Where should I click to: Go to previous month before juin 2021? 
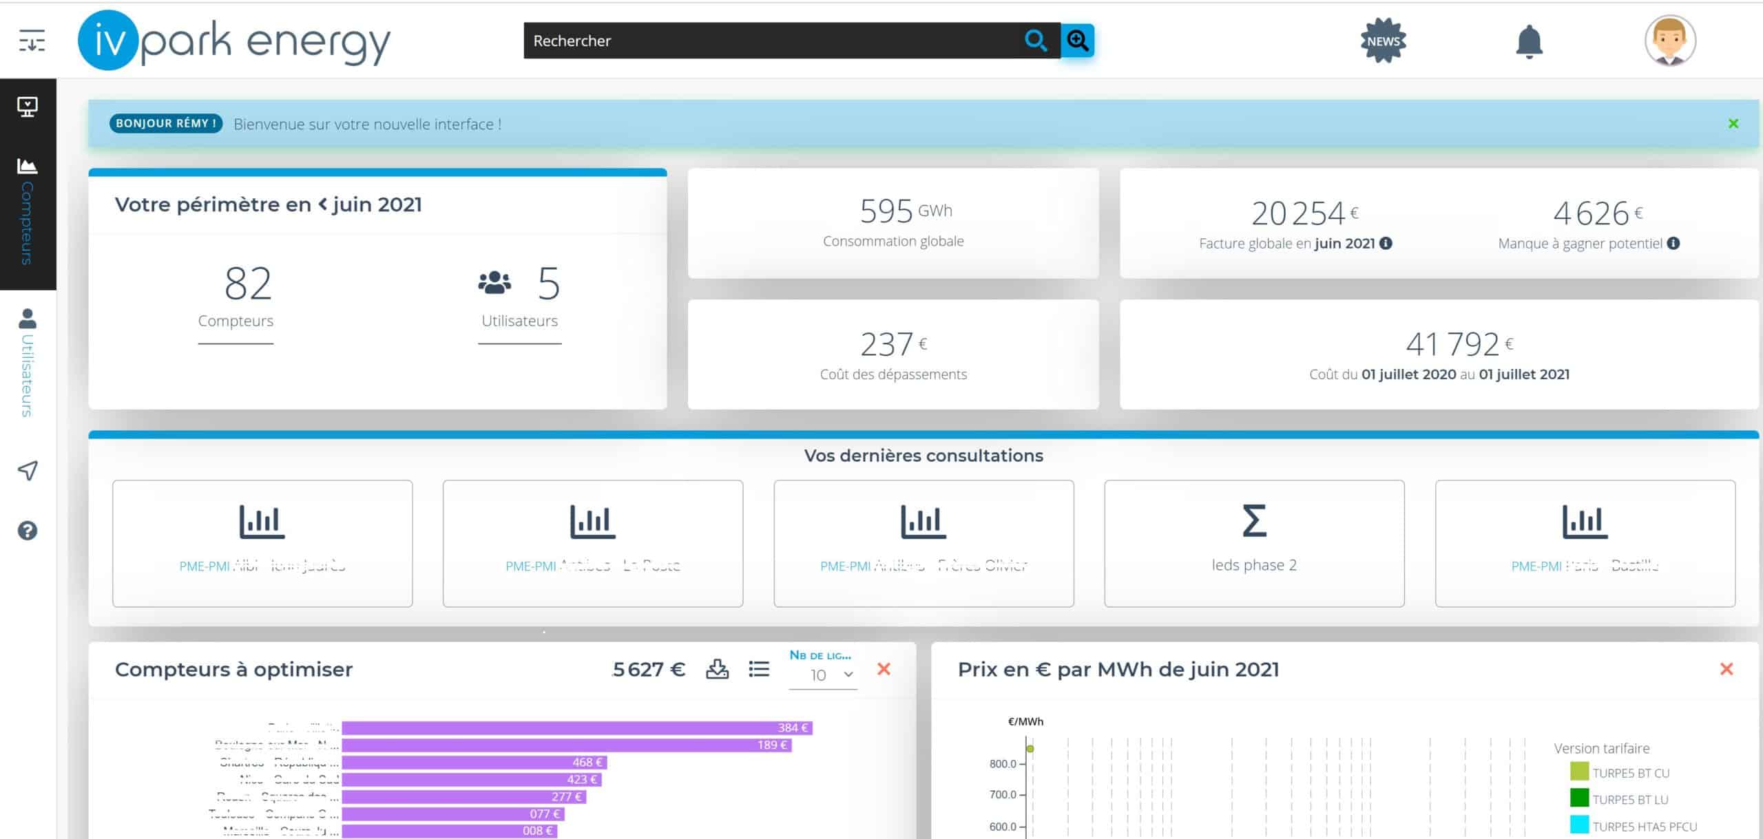pyautogui.click(x=323, y=204)
